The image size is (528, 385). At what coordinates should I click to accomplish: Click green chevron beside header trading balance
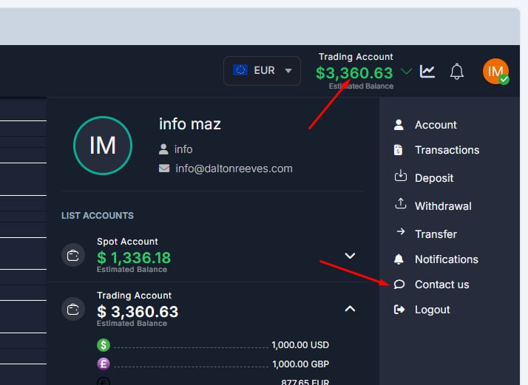coord(406,72)
